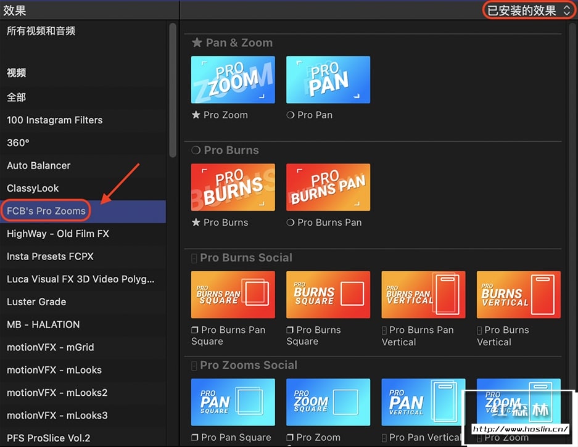Select 所有视频和音频 category
The width and height of the screenshot is (578, 447).
tap(83, 31)
